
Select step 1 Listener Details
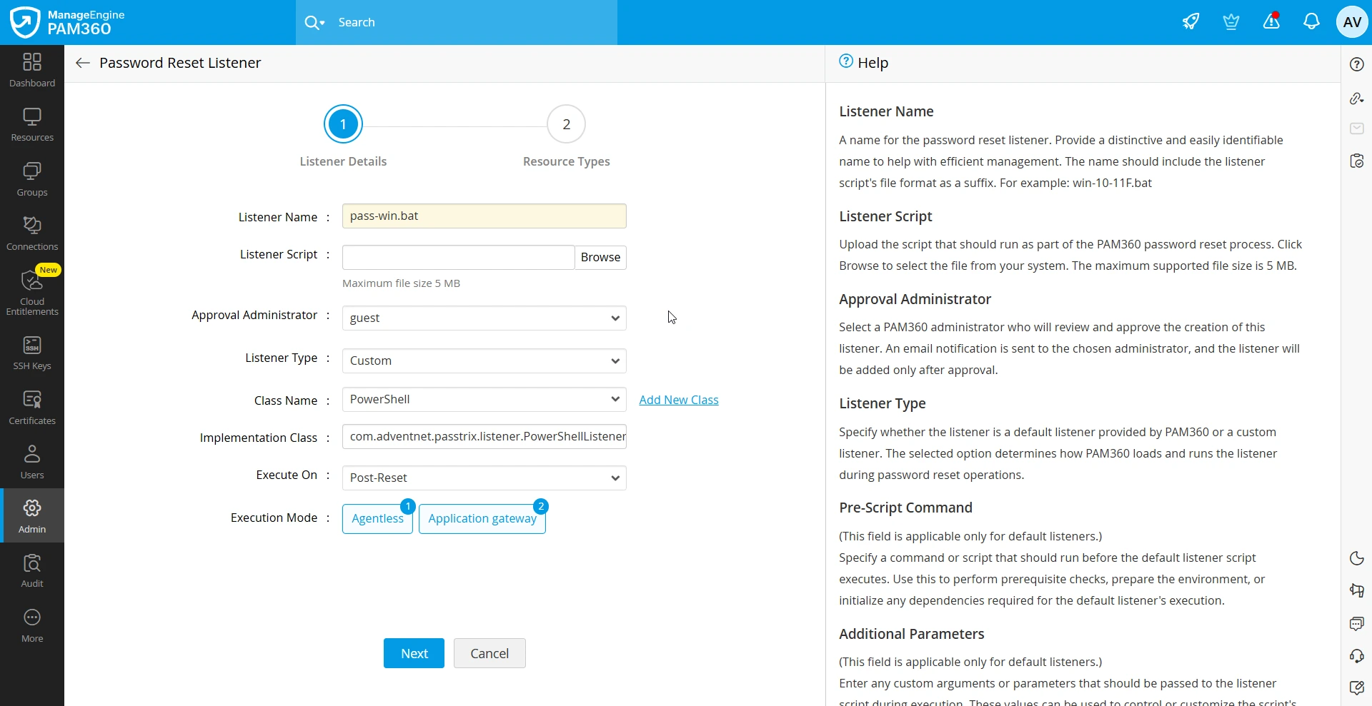[x=343, y=124]
